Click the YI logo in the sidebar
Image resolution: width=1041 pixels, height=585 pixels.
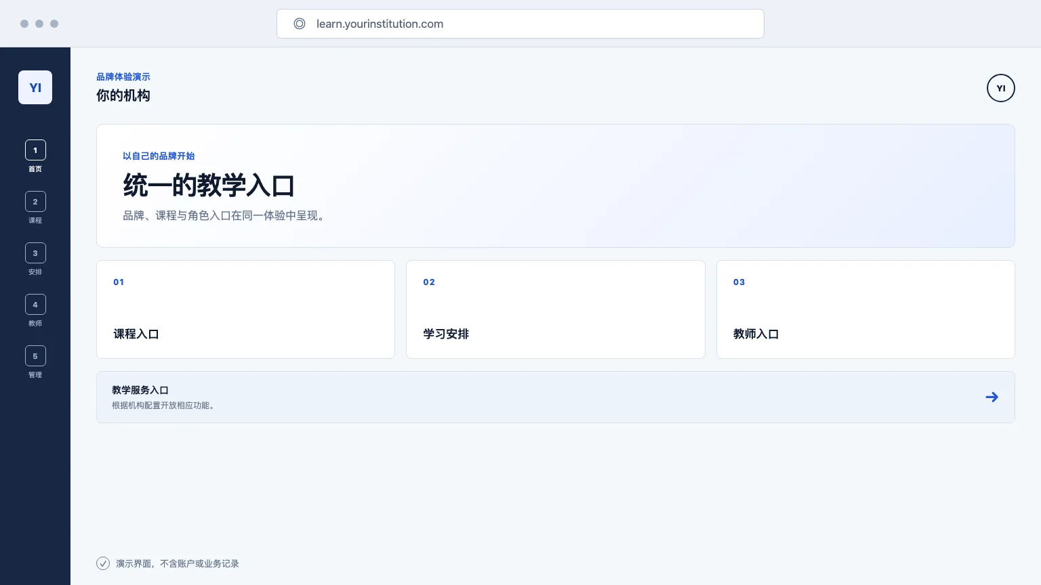click(x=35, y=87)
